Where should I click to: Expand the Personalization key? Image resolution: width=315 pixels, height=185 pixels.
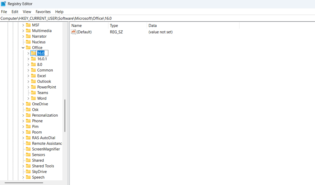coord(23,115)
